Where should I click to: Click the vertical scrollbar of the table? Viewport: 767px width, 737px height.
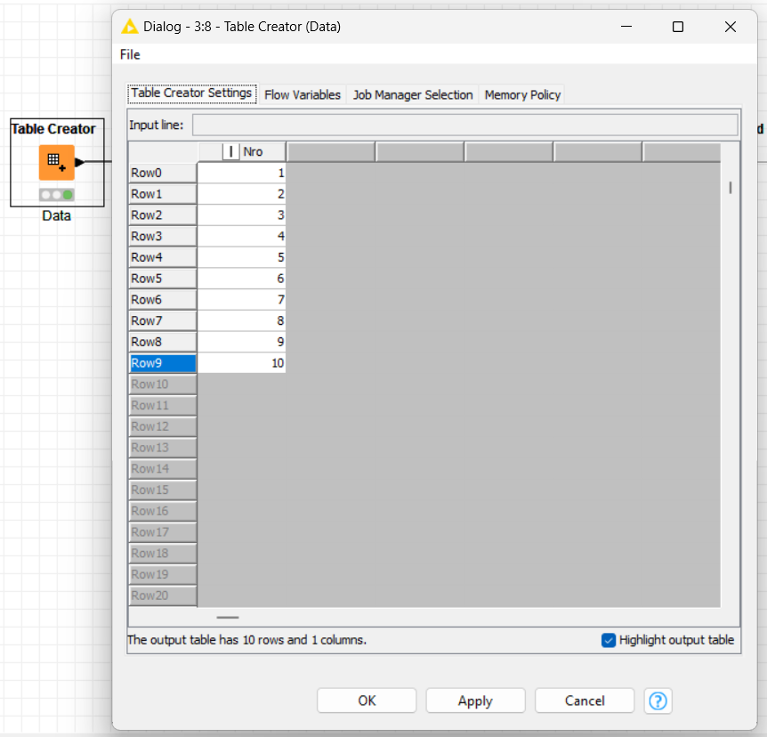[730, 188]
